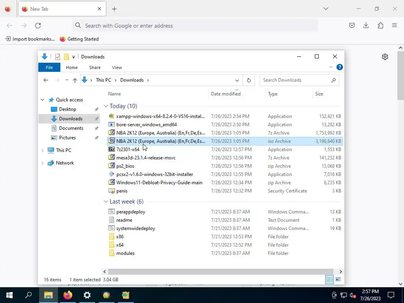
Task: Click the Properties icon in quick access toolbar
Action: coord(58,57)
